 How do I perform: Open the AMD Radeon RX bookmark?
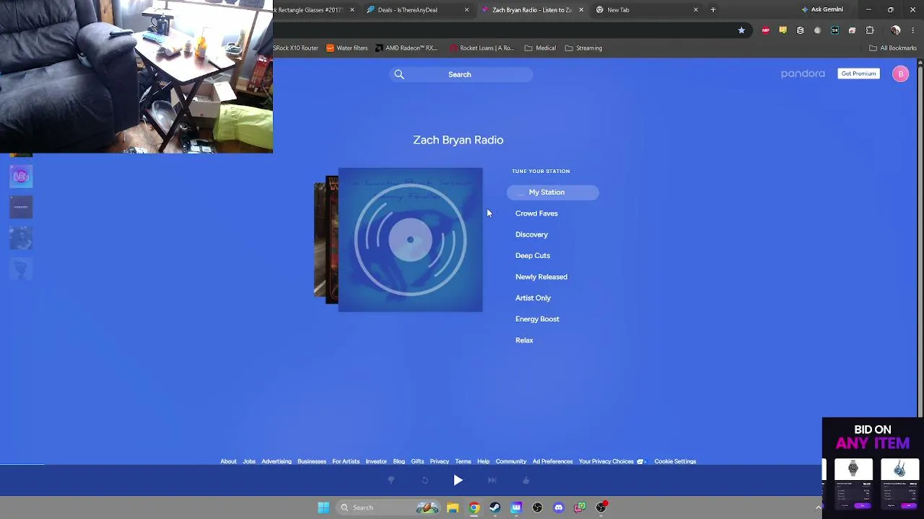(406, 48)
